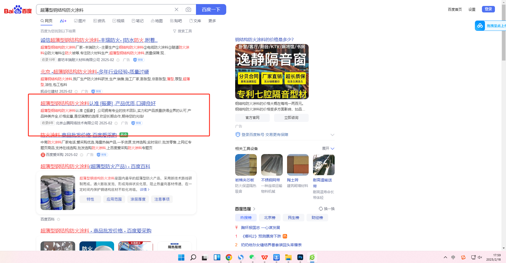The width and height of the screenshot is (506, 263).
Task: Open hot search 《哪吒2》预测票房下跌
Action: (262, 236)
